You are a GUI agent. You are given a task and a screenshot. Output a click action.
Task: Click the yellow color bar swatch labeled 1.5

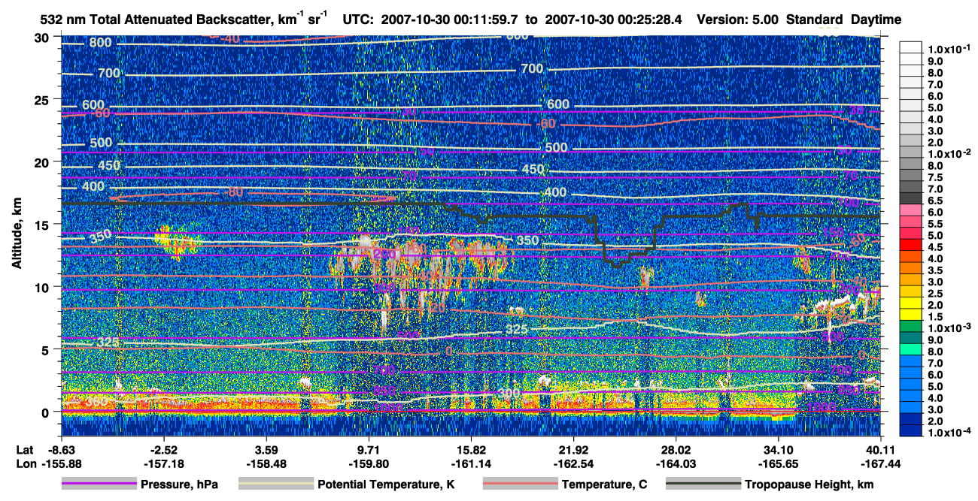click(910, 314)
